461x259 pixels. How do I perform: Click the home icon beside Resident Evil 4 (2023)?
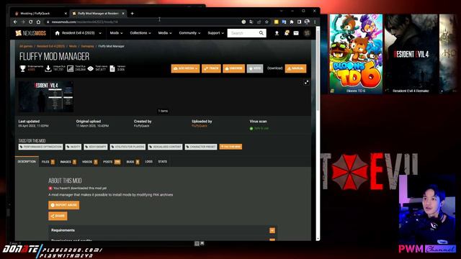click(57, 33)
